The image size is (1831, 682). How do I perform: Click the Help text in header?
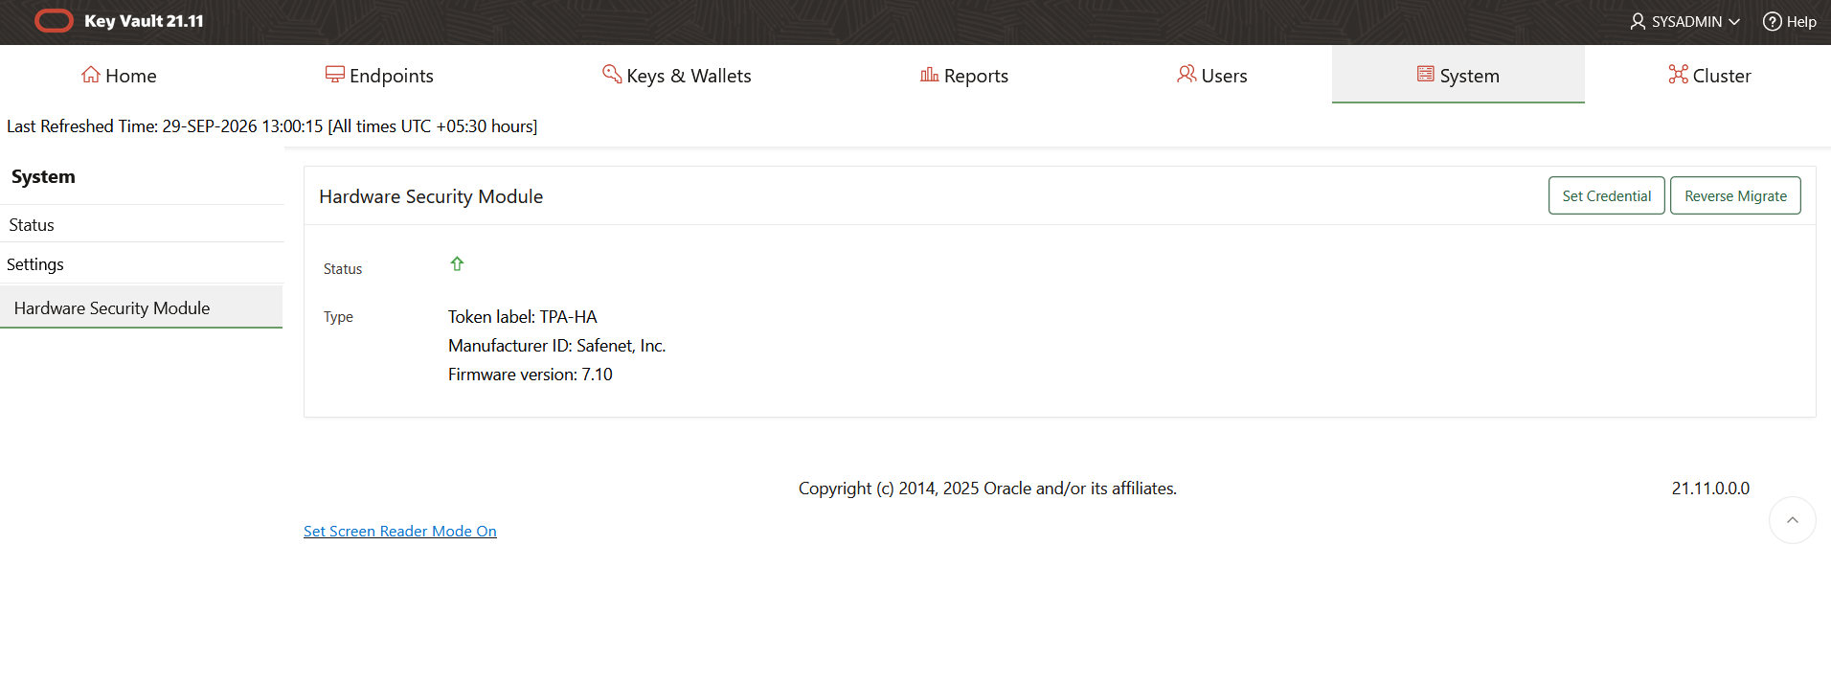pyautogui.click(x=1801, y=21)
